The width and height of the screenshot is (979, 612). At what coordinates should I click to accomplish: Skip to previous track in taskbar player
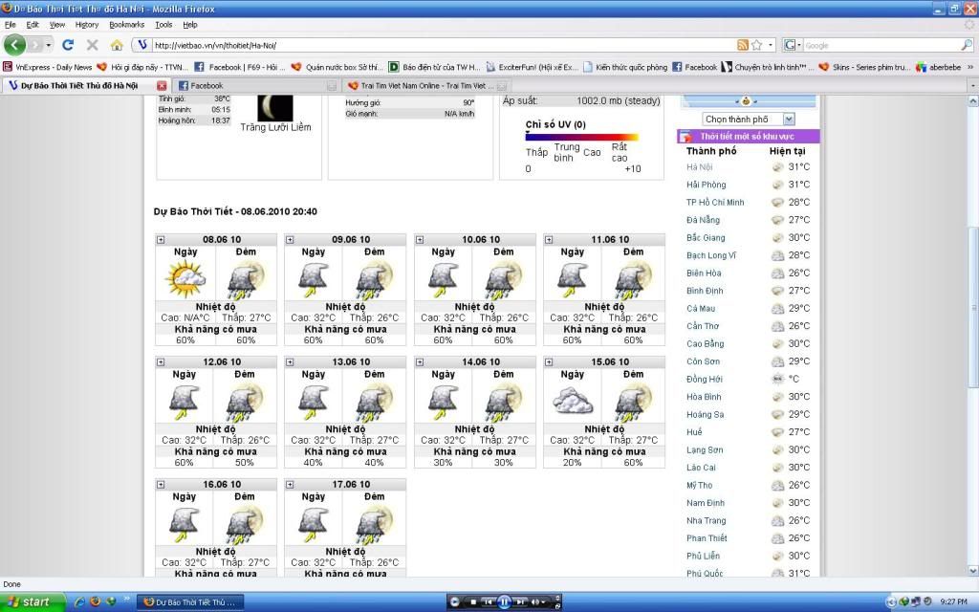coord(489,602)
